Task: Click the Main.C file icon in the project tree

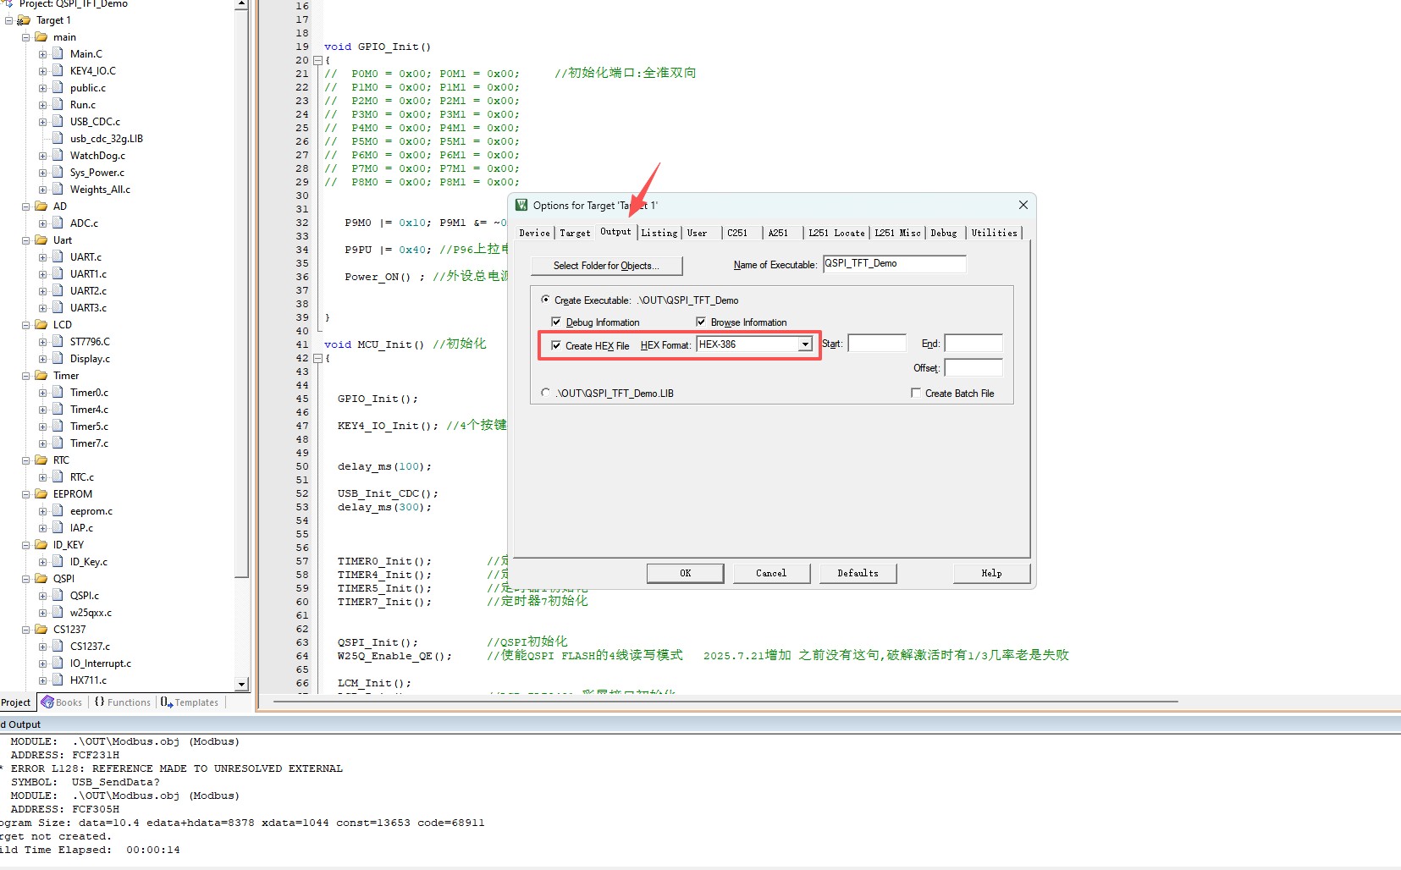Action: pyautogui.click(x=58, y=53)
